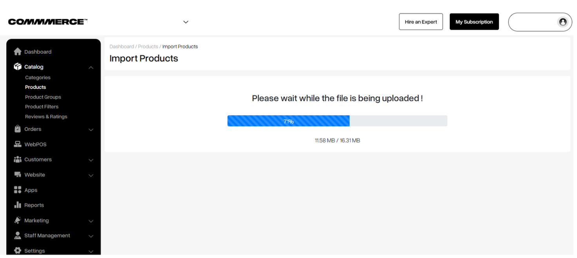Click the Marketing megaphone icon

pyautogui.click(x=18, y=221)
